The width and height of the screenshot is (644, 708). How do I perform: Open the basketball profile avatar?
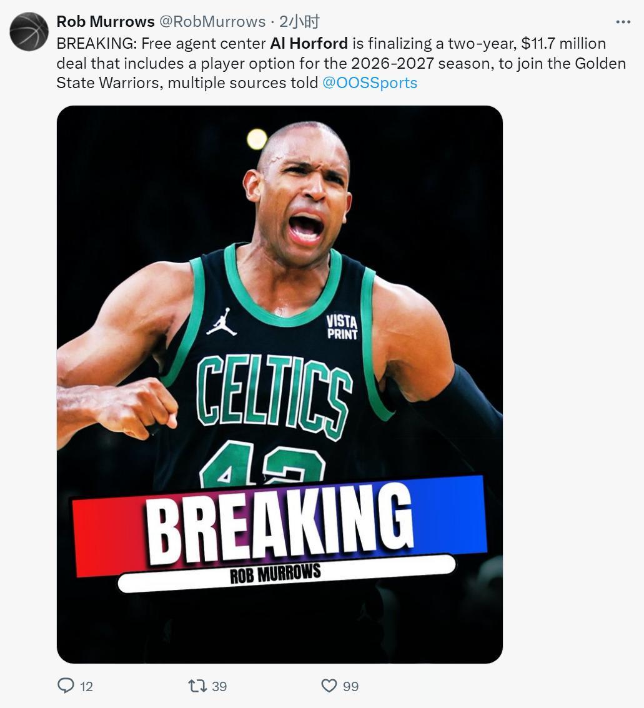29,31
